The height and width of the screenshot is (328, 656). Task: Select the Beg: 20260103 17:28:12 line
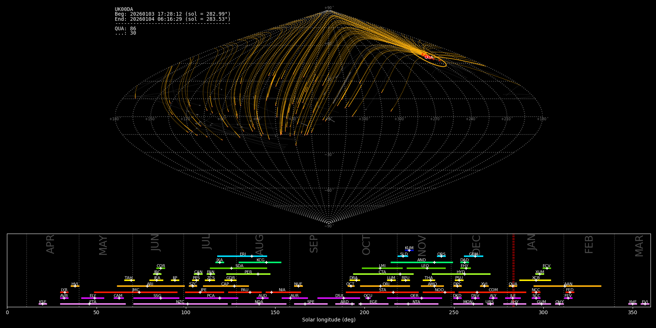coord(173,14)
